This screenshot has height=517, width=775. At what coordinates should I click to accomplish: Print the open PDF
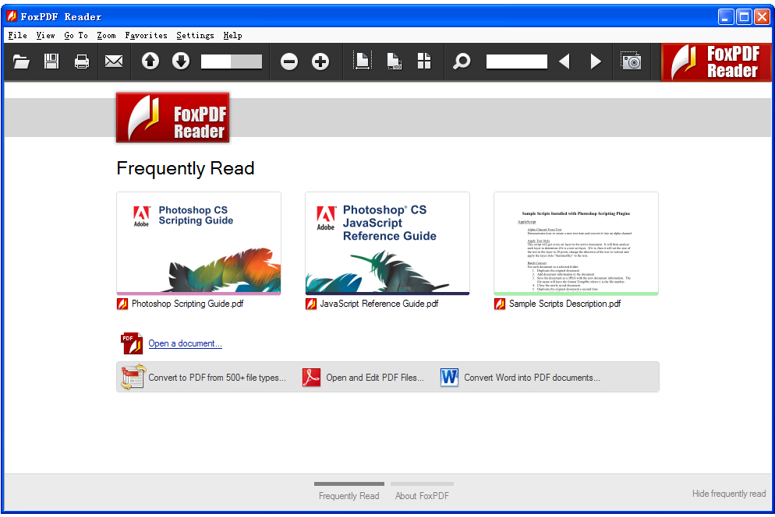[82, 62]
